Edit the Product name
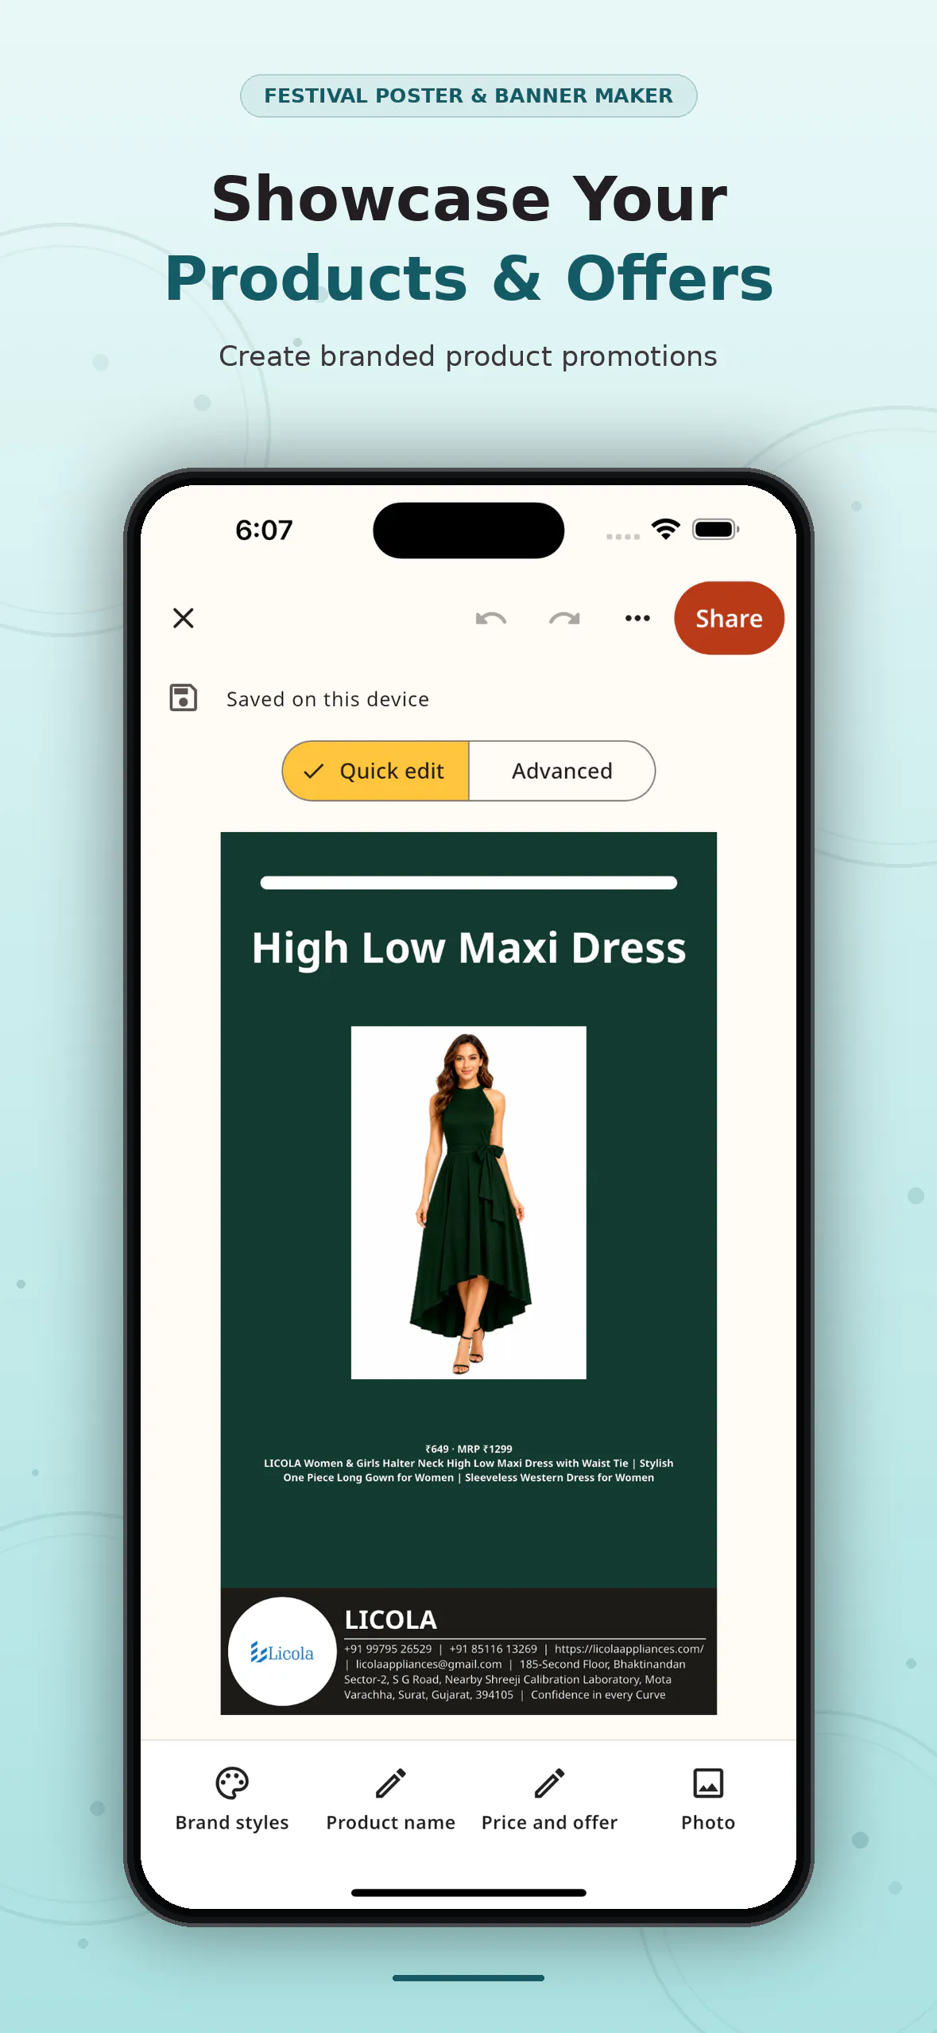 pos(390,1800)
